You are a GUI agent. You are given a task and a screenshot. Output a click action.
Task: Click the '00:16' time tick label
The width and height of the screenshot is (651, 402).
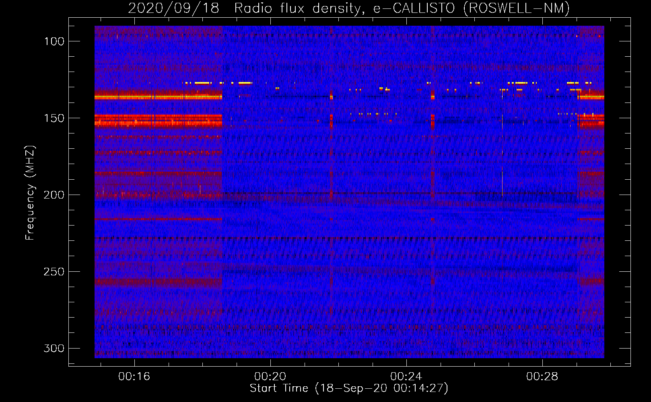[x=134, y=376]
